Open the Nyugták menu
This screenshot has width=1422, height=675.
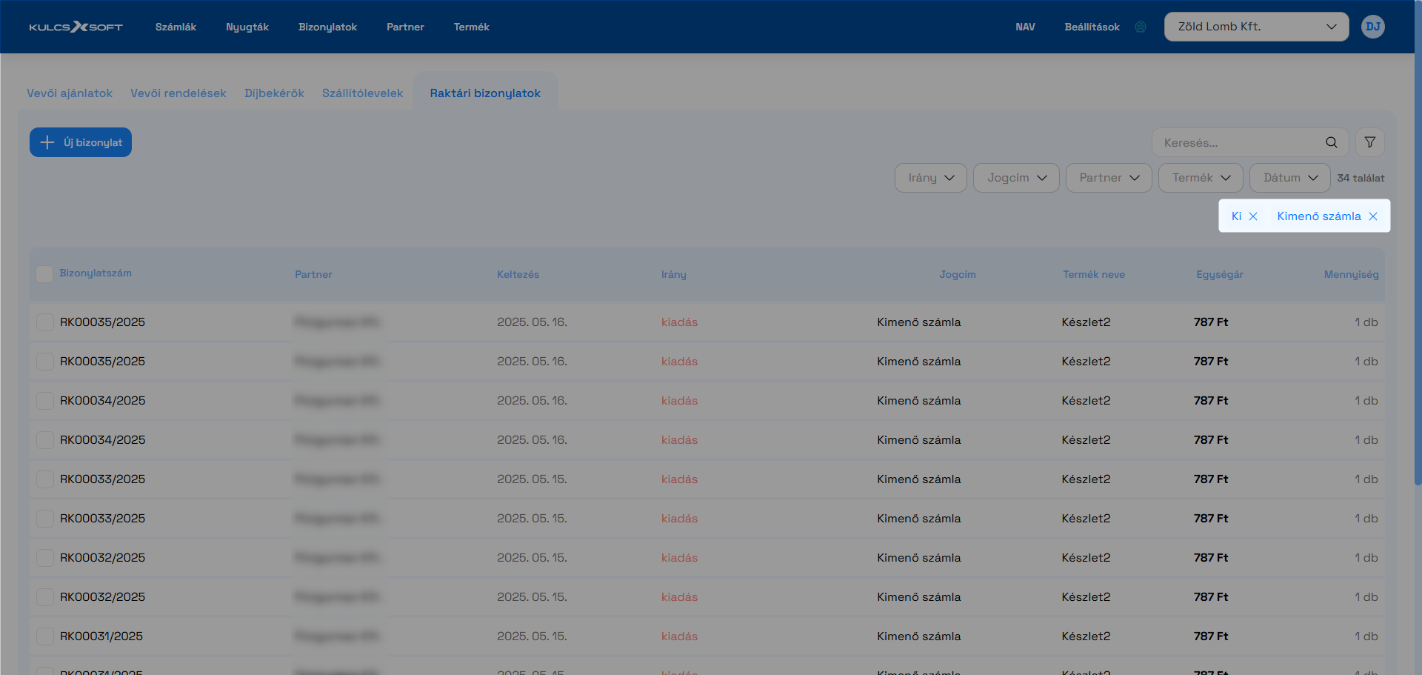pyautogui.click(x=247, y=27)
